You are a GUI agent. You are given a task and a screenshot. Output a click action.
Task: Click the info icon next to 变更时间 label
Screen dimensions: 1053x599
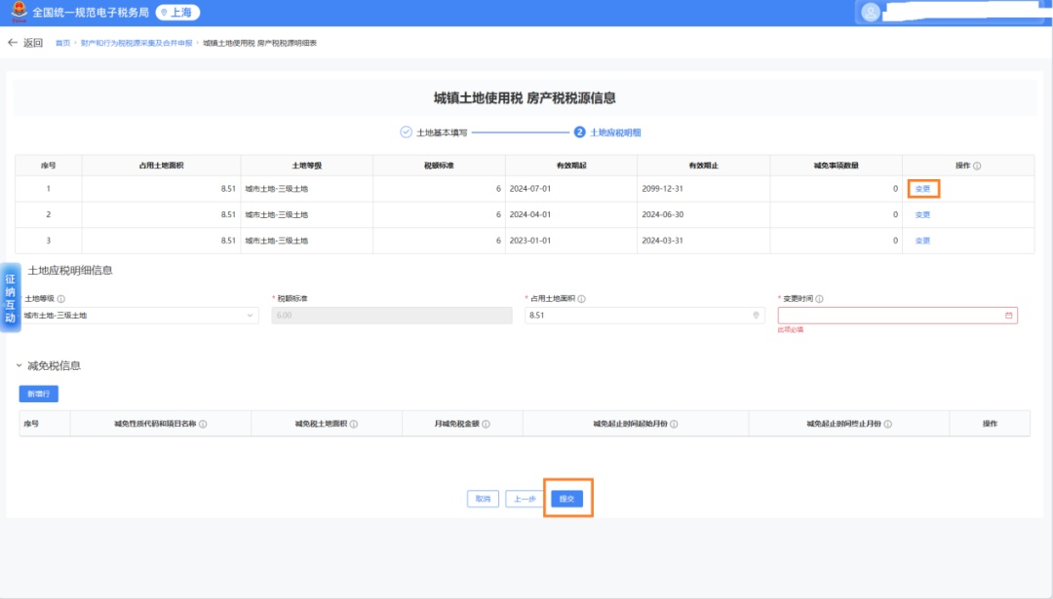(x=820, y=299)
